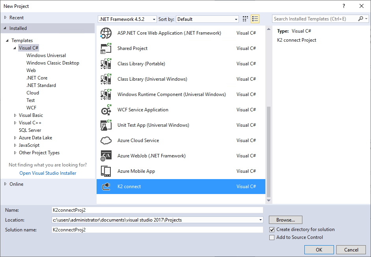
Task: Select the Cloud category
Action: pos(33,93)
